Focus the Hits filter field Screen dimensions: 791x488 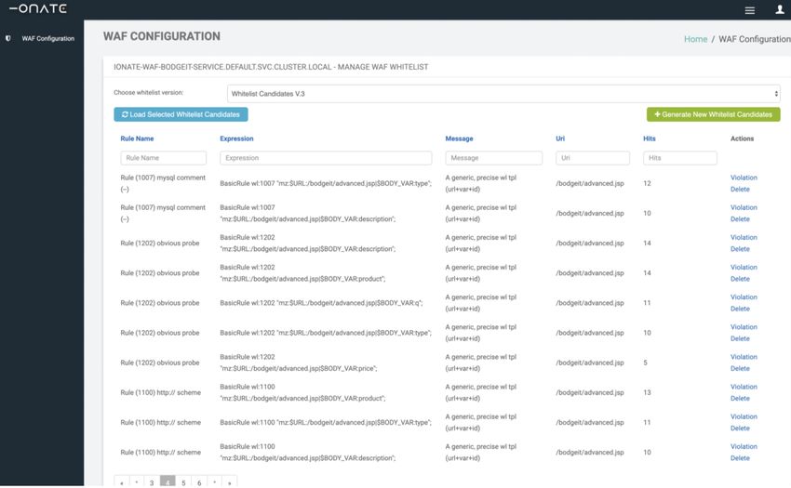[x=680, y=158]
